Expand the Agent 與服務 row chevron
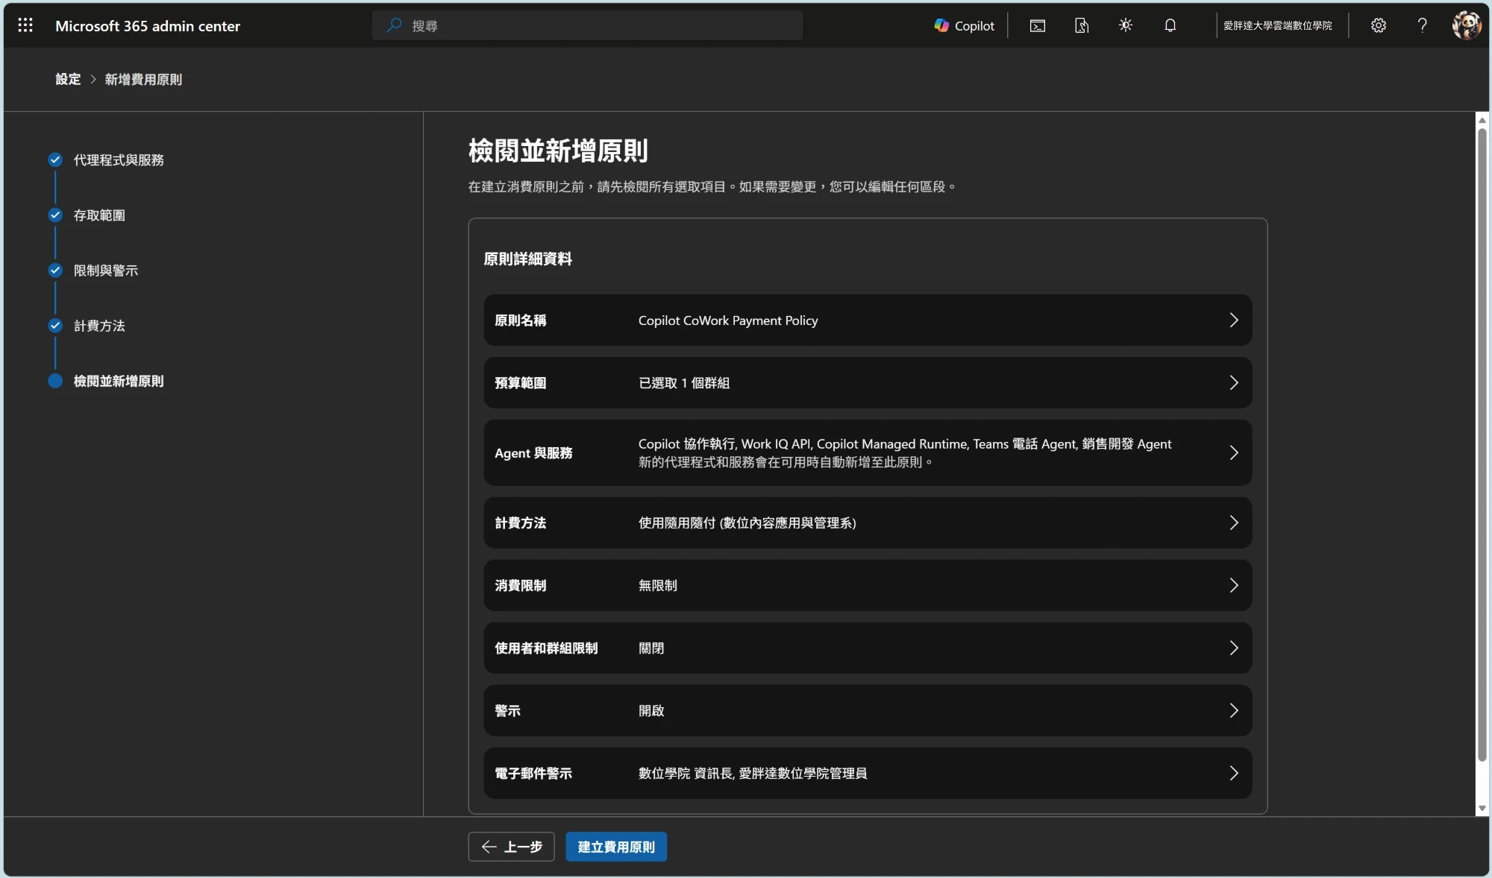The height and width of the screenshot is (878, 1492). [x=1234, y=452]
